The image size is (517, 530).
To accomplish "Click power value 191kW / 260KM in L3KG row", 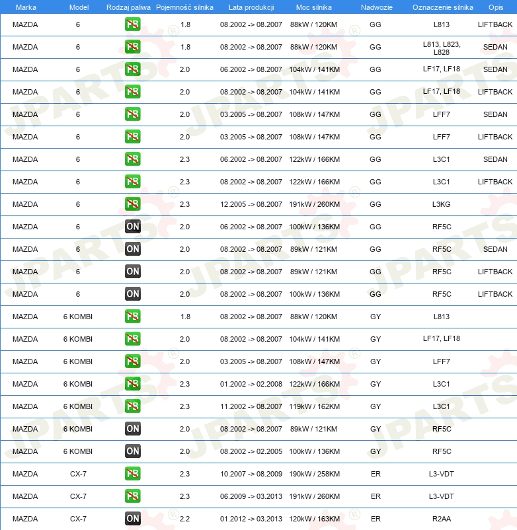I will [314, 204].
